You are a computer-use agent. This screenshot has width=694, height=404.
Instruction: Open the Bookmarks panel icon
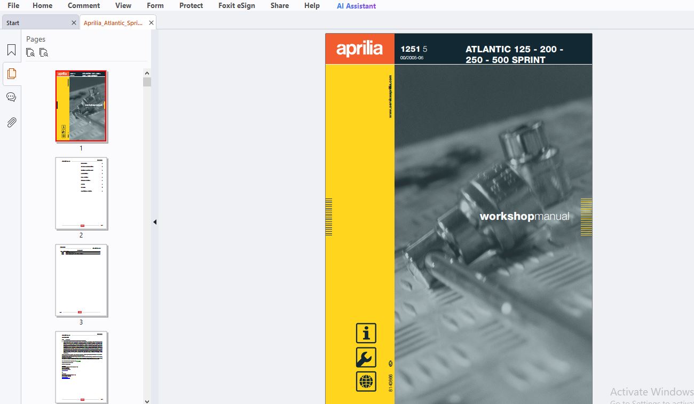pyautogui.click(x=11, y=50)
